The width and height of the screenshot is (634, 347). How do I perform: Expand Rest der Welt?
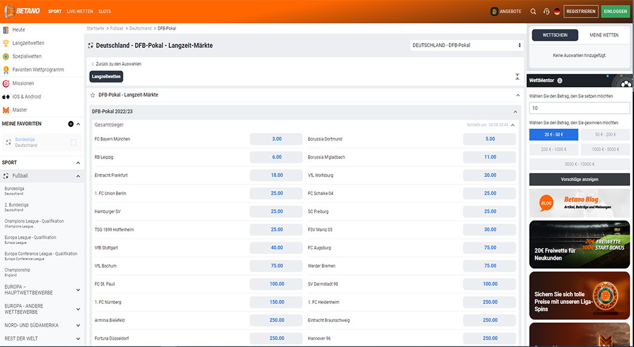[x=78, y=339]
